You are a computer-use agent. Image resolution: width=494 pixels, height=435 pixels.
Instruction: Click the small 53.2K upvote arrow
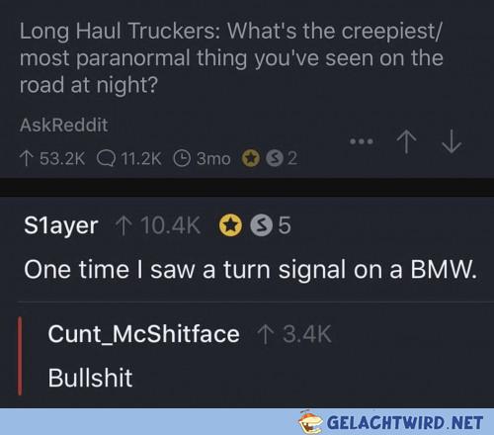(x=26, y=158)
